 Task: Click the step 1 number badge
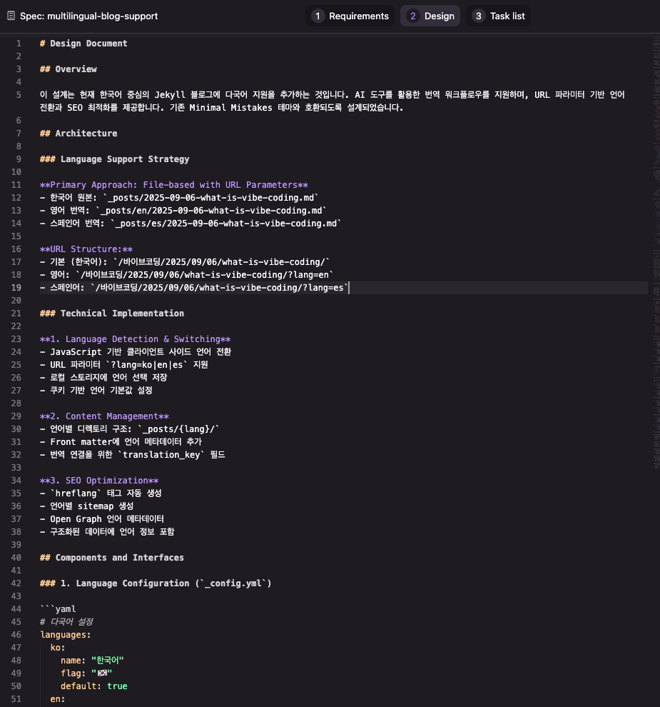click(x=318, y=16)
